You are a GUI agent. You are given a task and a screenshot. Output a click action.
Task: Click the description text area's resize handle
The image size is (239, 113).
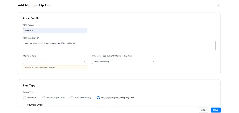coord(214,50)
